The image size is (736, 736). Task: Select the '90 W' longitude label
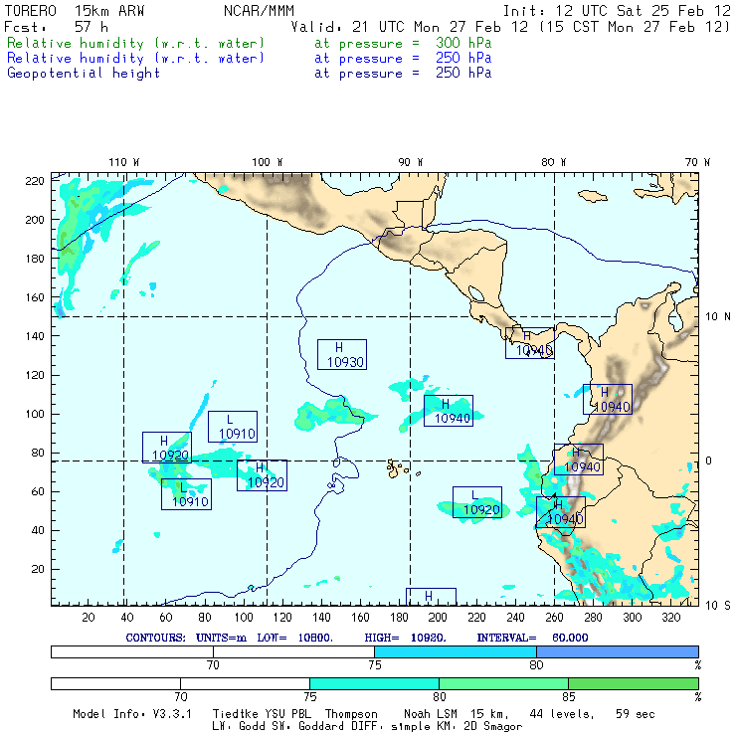[x=410, y=162]
